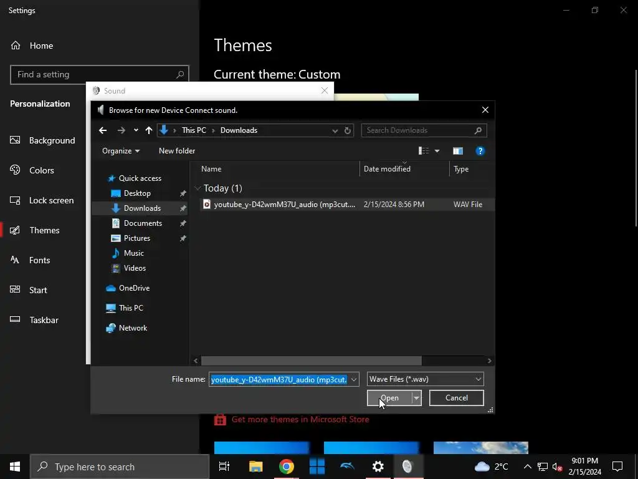The image size is (638, 479).
Task: Open the view options dropdown arrow
Action: (437, 151)
